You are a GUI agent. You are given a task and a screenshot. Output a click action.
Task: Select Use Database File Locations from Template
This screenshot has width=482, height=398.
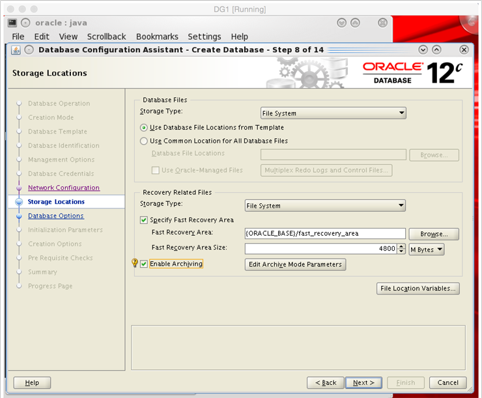pyautogui.click(x=143, y=127)
